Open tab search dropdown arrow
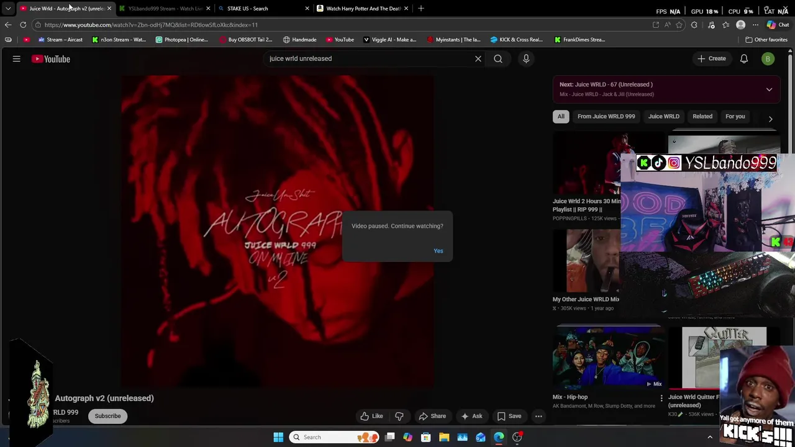Viewport: 795px width, 447px height. click(8, 8)
